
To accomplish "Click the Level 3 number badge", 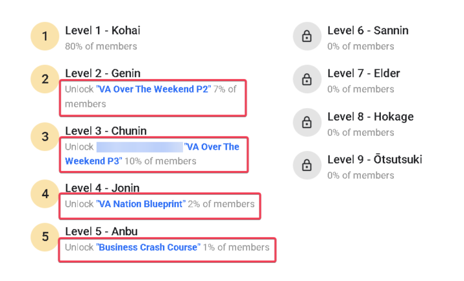I will pyautogui.click(x=44, y=136).
